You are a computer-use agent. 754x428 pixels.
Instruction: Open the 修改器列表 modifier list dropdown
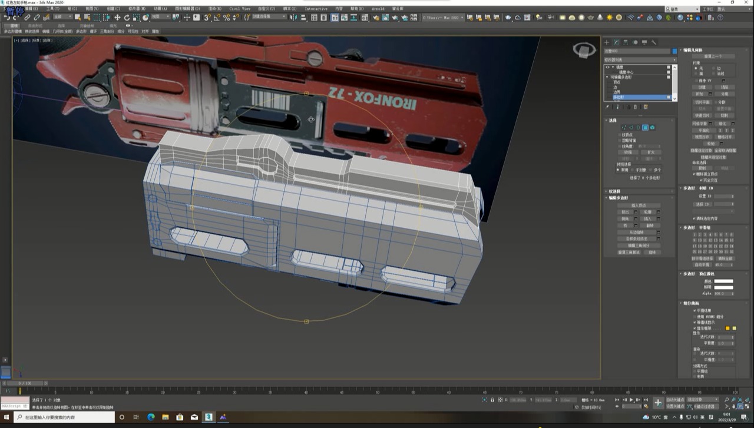point(640,59)
